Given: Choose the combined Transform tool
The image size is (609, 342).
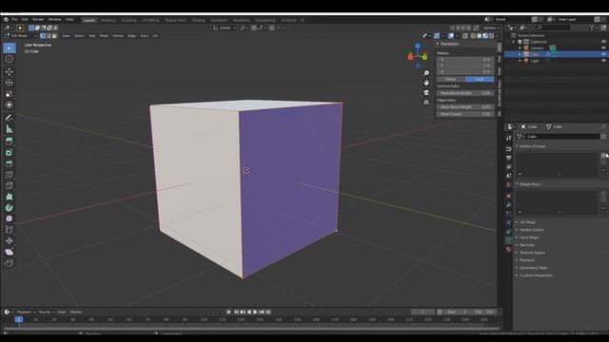Looking at the screenshot, I should pyautogui.click(x=10, y=104).
